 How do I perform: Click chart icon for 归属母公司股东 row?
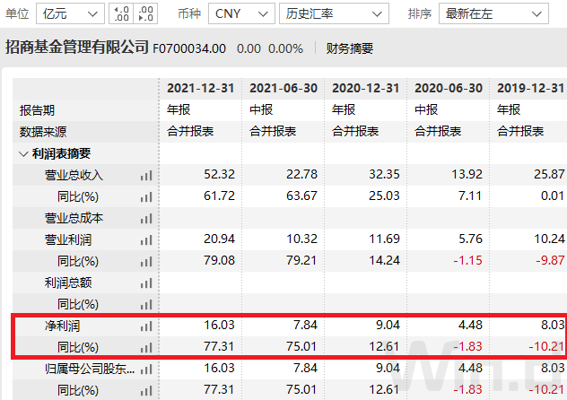(146, 369)
